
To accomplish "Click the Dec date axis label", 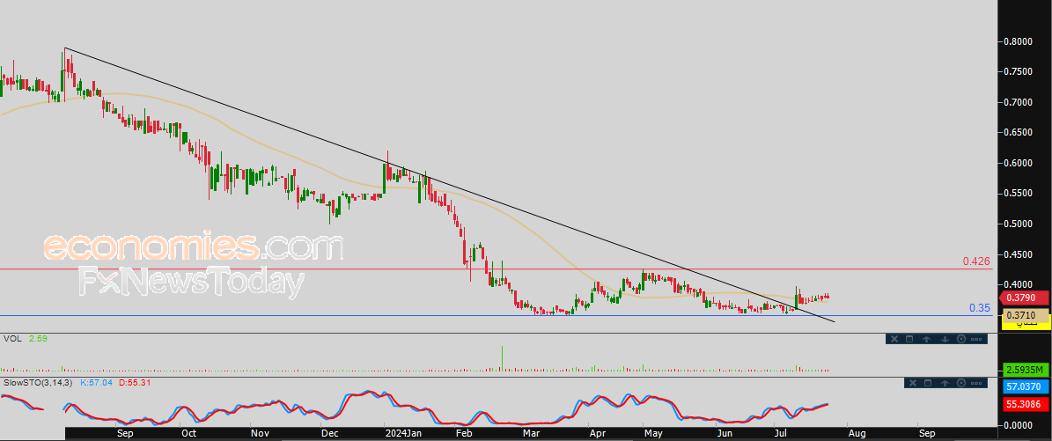I will tap(328, 434).
